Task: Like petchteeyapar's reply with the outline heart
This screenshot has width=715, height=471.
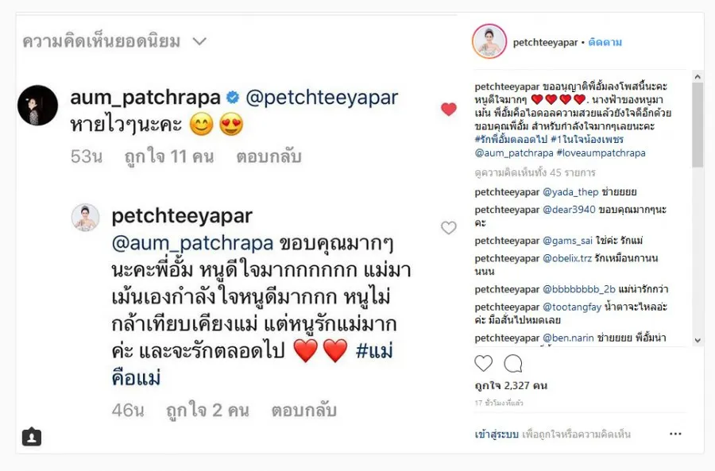Action: [x=449, y=227]
